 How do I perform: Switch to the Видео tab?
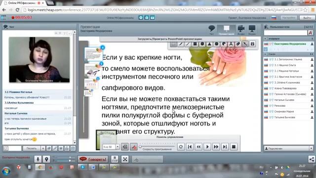pyautogui.click(x=241, y=30)
